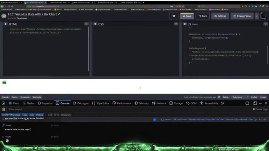Switch to the React devtools tab

tap(14, 103)
